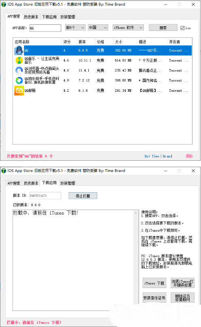The height and width of the screenshot is (327, 201).
Task: Switch to 安装管理 tab in lower window
Action: coord(68,183)
